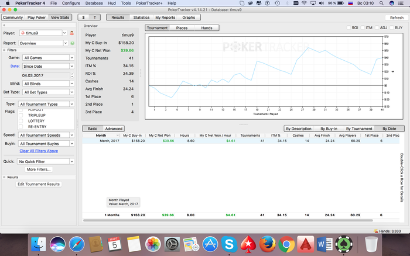Open the Hud menu

click(x=112, y=3)
